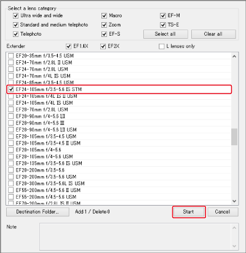Click the lens list scroll-up arrow
246x253 pixels.
click(234, 57)
